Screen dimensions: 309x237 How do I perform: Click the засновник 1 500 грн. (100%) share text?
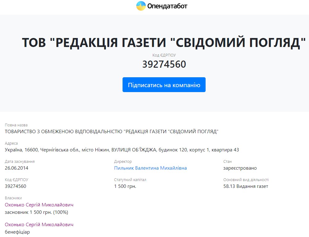tap(36, 212)
